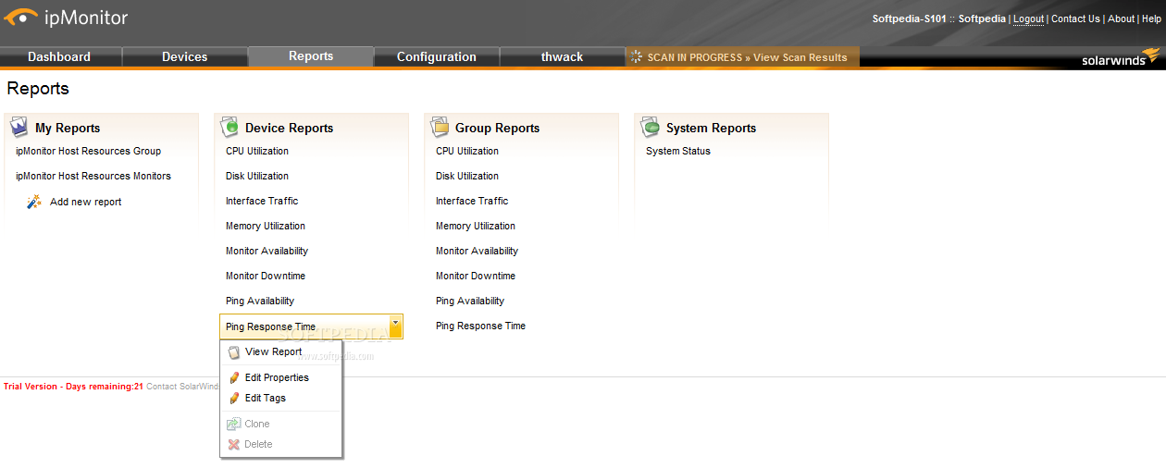Click the My Reports heading

68,128
